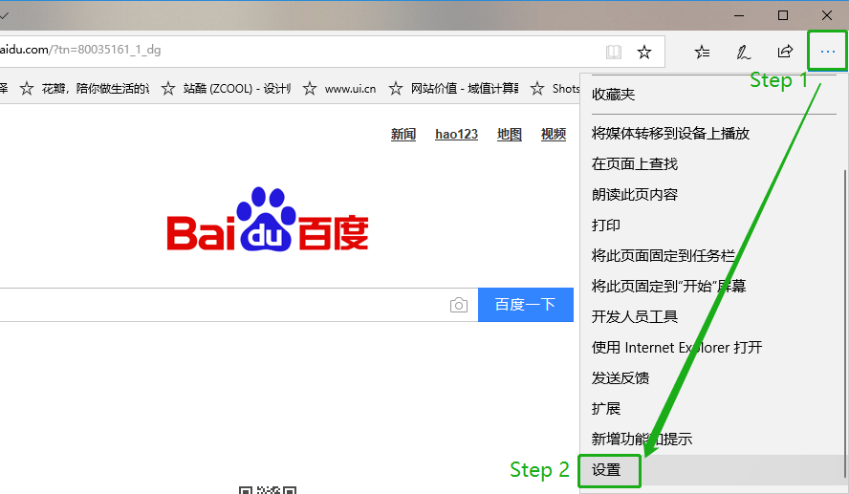Click the Baidu logo
The width and height of the screenshot is (849, 494).
268,219
